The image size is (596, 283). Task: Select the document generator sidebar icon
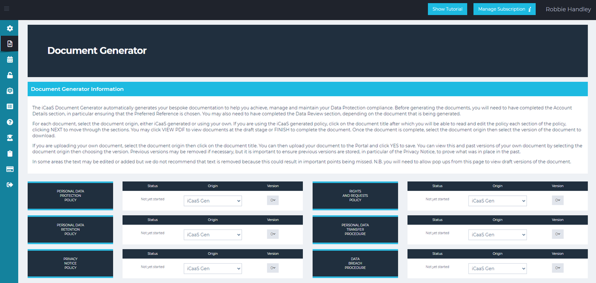(x=9, y=44)
